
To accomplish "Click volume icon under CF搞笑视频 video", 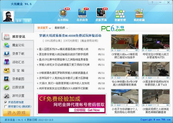I will click(168, 105).
